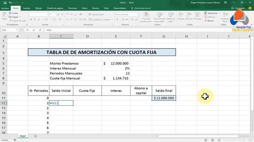Open the Borrar eraser menu
The width and height of the screenshot is (254, 142).
pyautogui.click(x=210, y=21)
